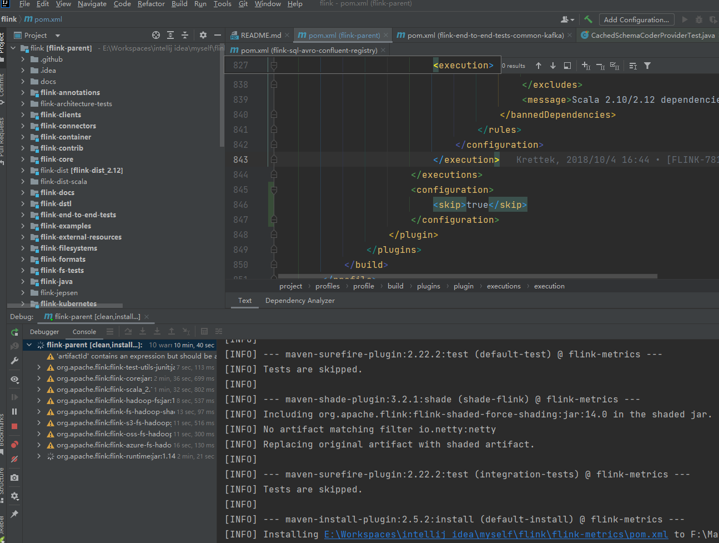Click the Step Over icon in debugger toolbar
The width and height of the screenshot is (719, 543).
click(128, 331)
